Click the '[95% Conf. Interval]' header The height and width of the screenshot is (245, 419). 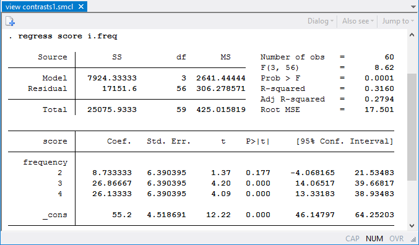(x=345, y=141)
